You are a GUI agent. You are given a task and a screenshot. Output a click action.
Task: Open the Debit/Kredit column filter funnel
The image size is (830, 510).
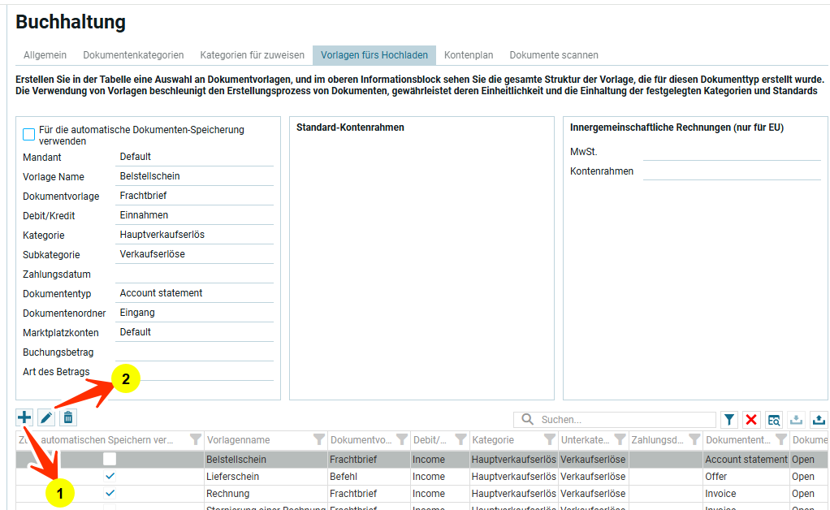click(461, 439)
